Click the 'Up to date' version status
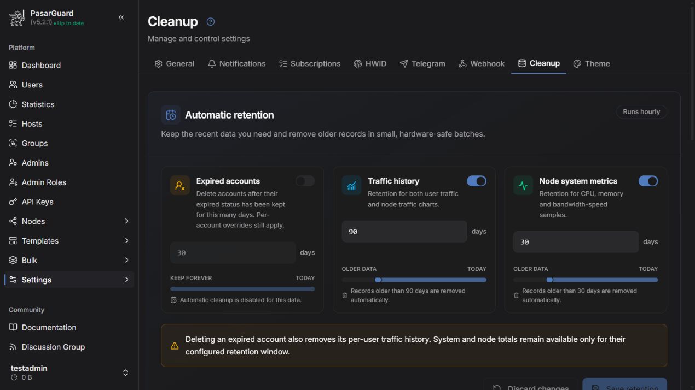The height and width of the screenshot is (390, 695). 69,23
